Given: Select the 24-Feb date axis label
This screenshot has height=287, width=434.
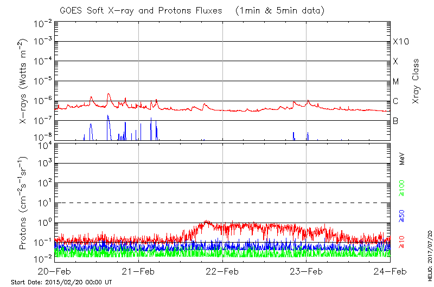Looking at the screenshot, I should (x=390, y=271).
